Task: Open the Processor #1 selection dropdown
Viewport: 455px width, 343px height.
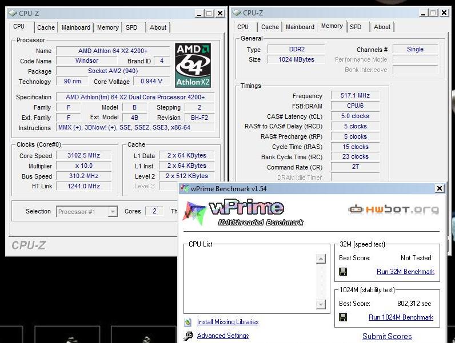Action: click(x=112, y=212)
